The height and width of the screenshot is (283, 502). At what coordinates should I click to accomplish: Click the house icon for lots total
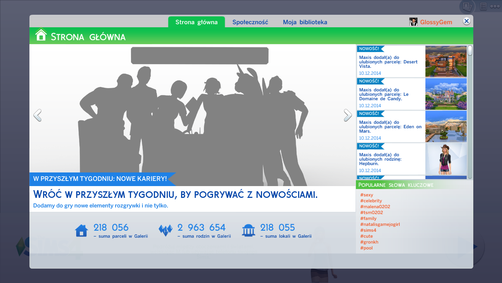point(81,231)
